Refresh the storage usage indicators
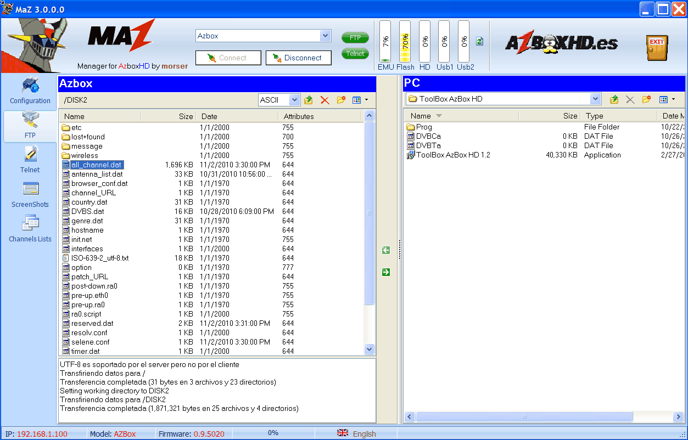Viewport: 688px width, 440px height. [479, 41]
